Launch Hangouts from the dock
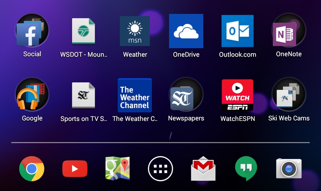 [246, 169]
